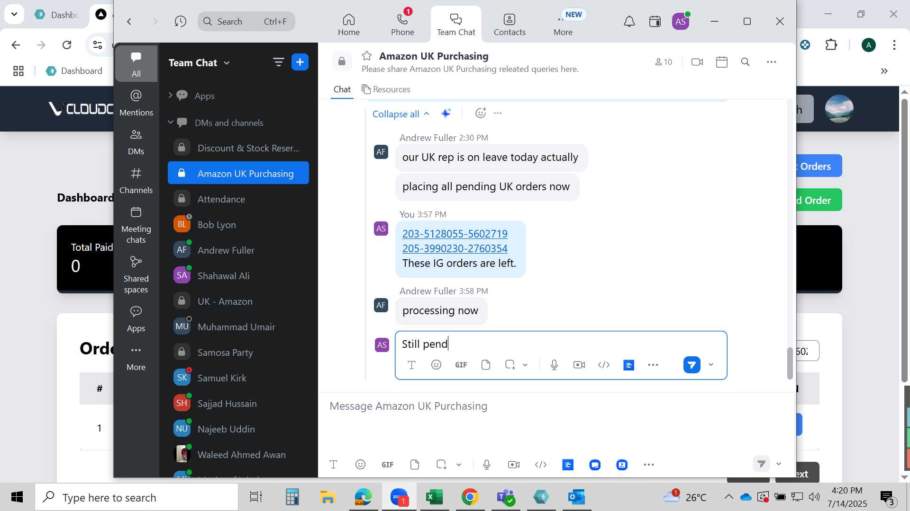Open the history clock icon
This screenshot has height=511, width=910.
pos(180,21)
